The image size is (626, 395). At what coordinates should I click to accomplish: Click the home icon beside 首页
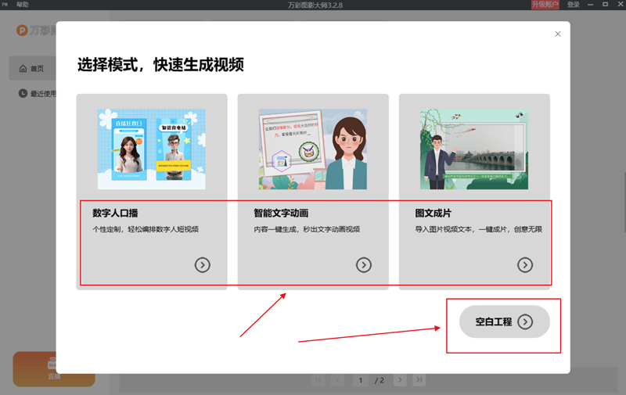click(x=23, y=69)
